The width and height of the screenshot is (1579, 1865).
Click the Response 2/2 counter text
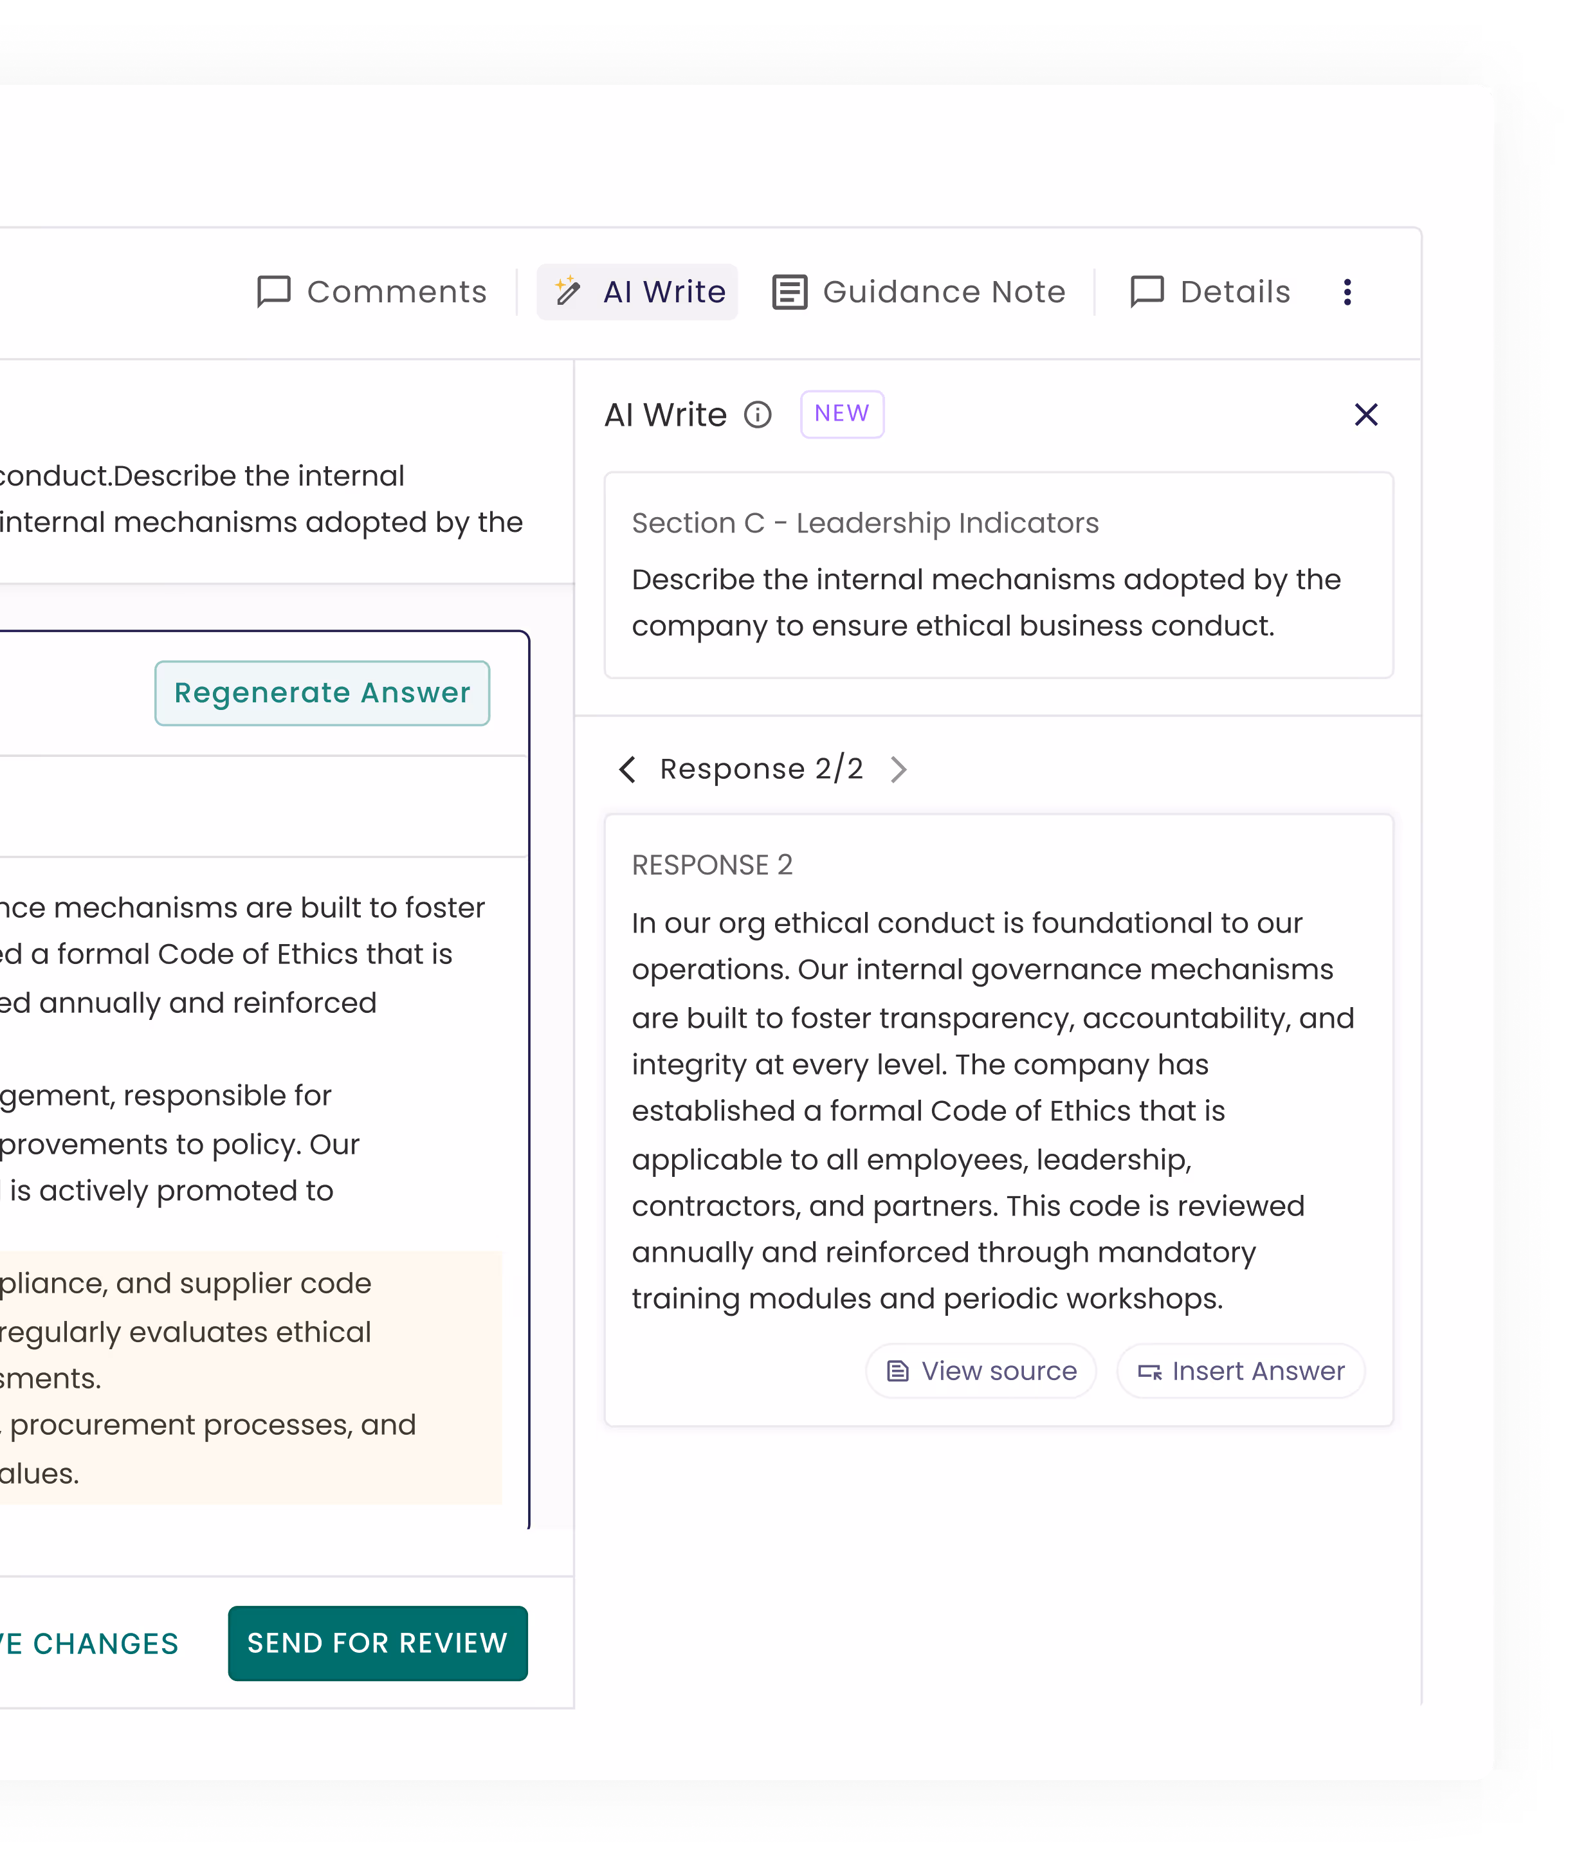pyautogui.click(x=762, y=769)
